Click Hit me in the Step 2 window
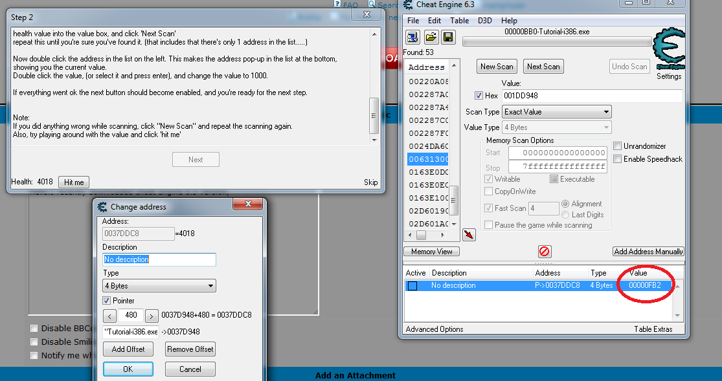The width and height of the screenshot is (722, 381). pyautogui.click(x=74, y=182)
